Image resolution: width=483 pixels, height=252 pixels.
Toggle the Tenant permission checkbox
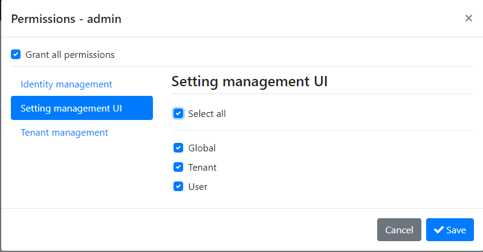tap(178, 167)
